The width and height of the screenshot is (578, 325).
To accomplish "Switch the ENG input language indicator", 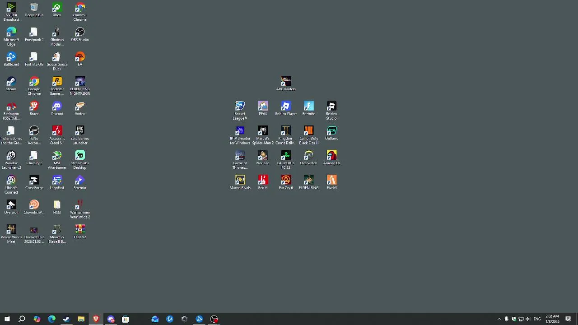I will click(x=537, y=319).
